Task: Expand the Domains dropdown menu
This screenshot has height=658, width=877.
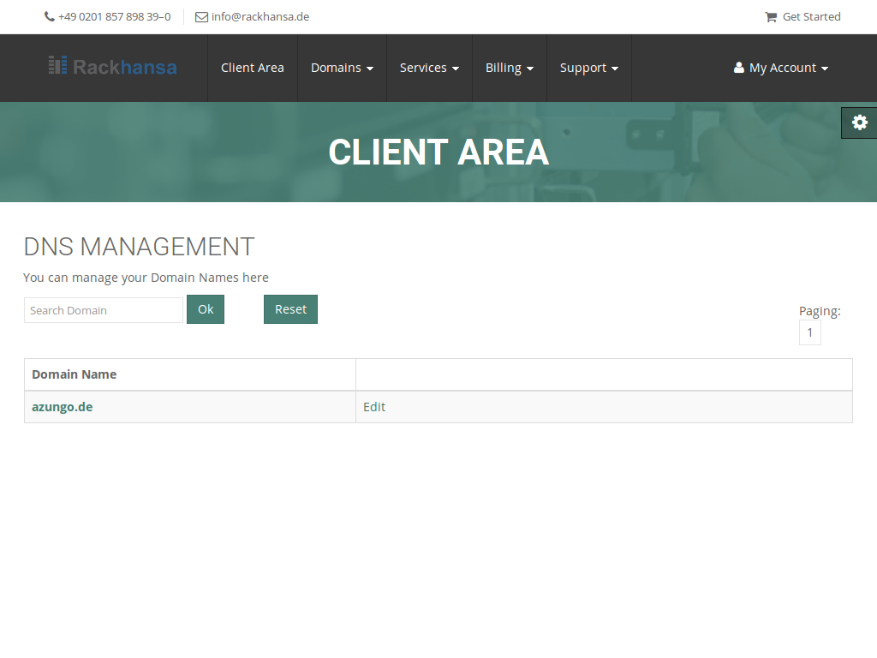Action: (342, 68)
